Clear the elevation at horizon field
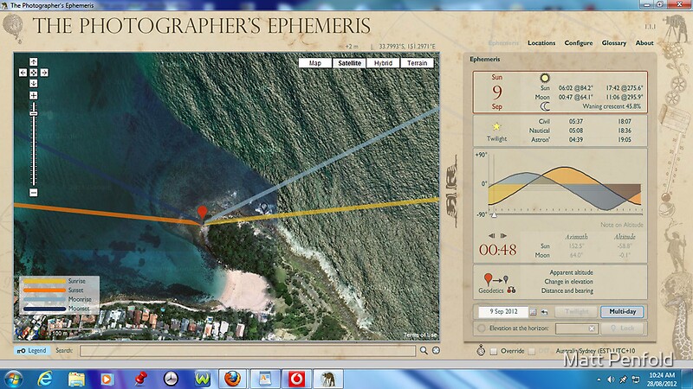The image size is (693, 389). pos(592,328)
